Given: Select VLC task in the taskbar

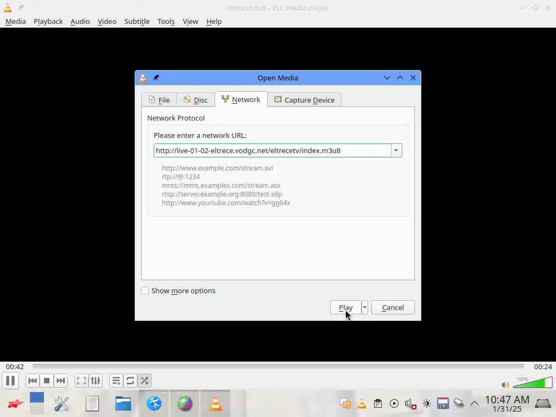Looking at the screenshot, I should tap(216, 403).
